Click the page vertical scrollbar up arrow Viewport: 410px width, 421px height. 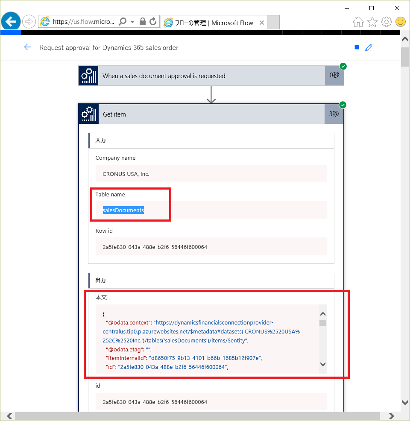coord(405,39)
